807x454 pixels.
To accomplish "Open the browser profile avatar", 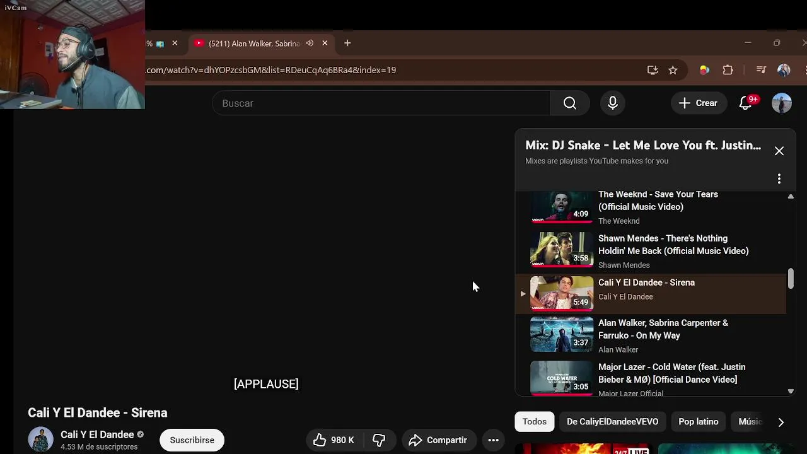I will (x=784, y=70).
